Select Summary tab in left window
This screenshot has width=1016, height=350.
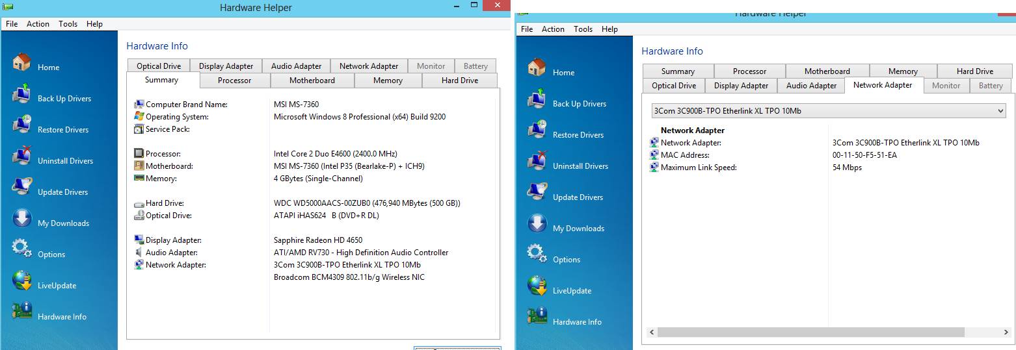pos(161,80)
